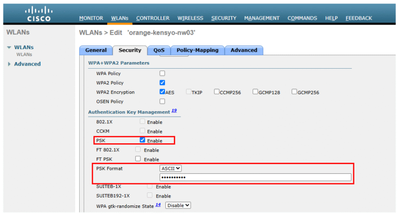401x216 pixels.
Task: Open the SECURITY top menu
Action: pos(224,18)
